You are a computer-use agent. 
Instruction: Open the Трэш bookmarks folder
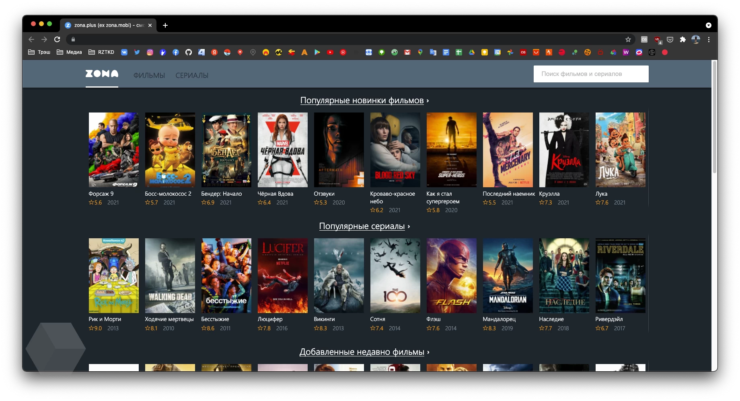point(39,52)
